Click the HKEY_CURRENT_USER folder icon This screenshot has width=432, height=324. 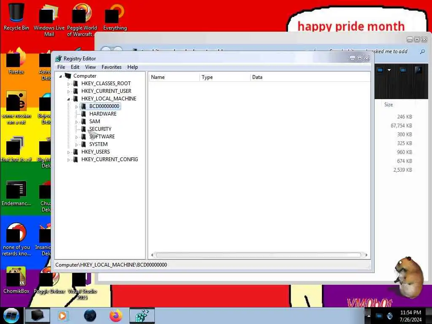coord(76,91)
